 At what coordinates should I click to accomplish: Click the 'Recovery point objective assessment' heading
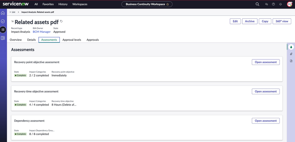[37, 62]
